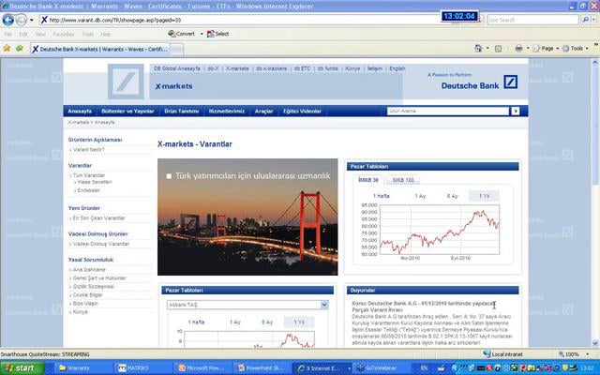
Task: Select 1 Ay range on İMKB chart
Action: 420,196
